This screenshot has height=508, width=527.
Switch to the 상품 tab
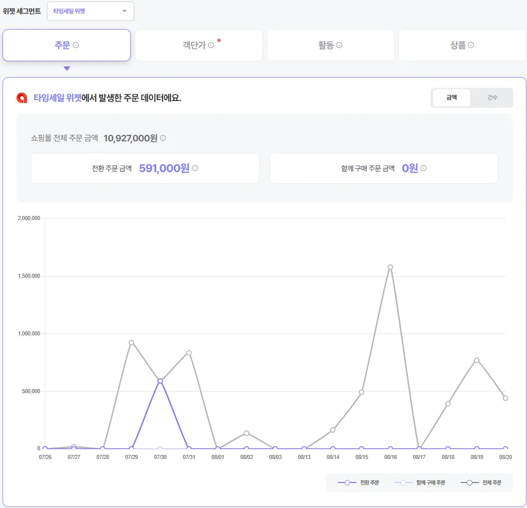(x=462, y=45)
